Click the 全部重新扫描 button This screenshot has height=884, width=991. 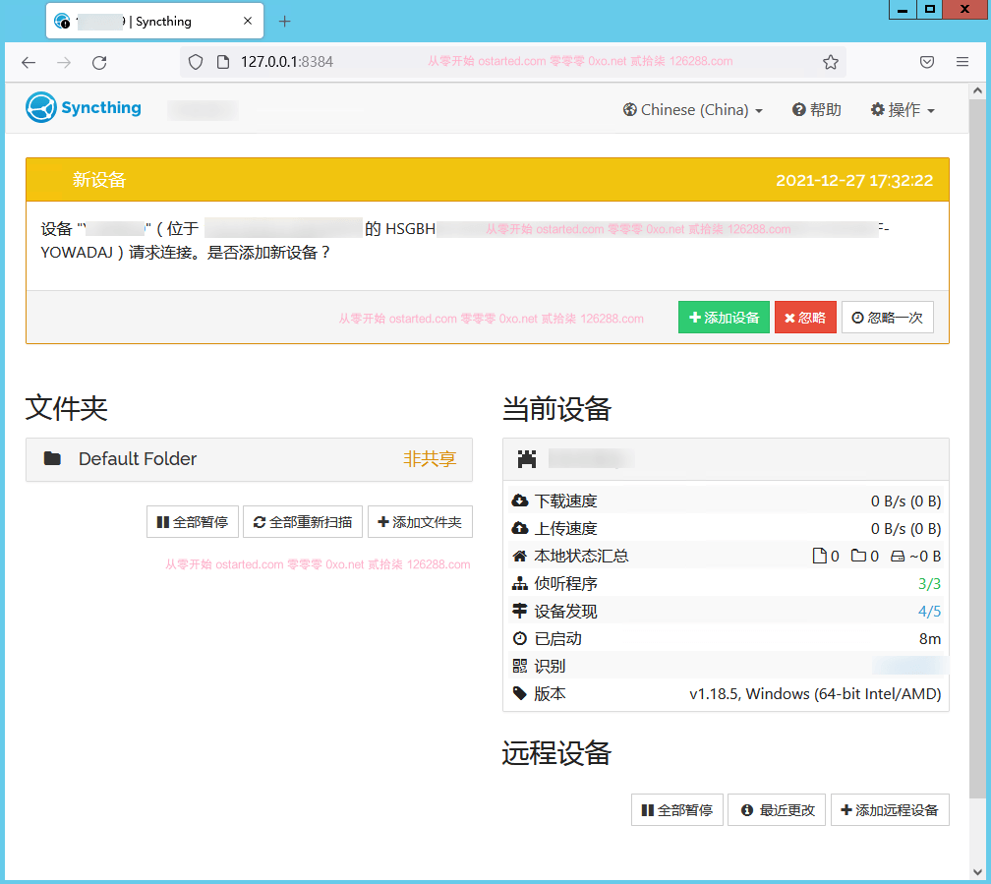(x=303, y=522)
